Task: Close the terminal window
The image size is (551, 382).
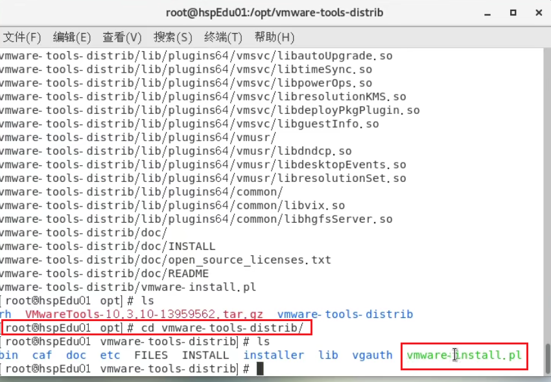Action: 539,13
